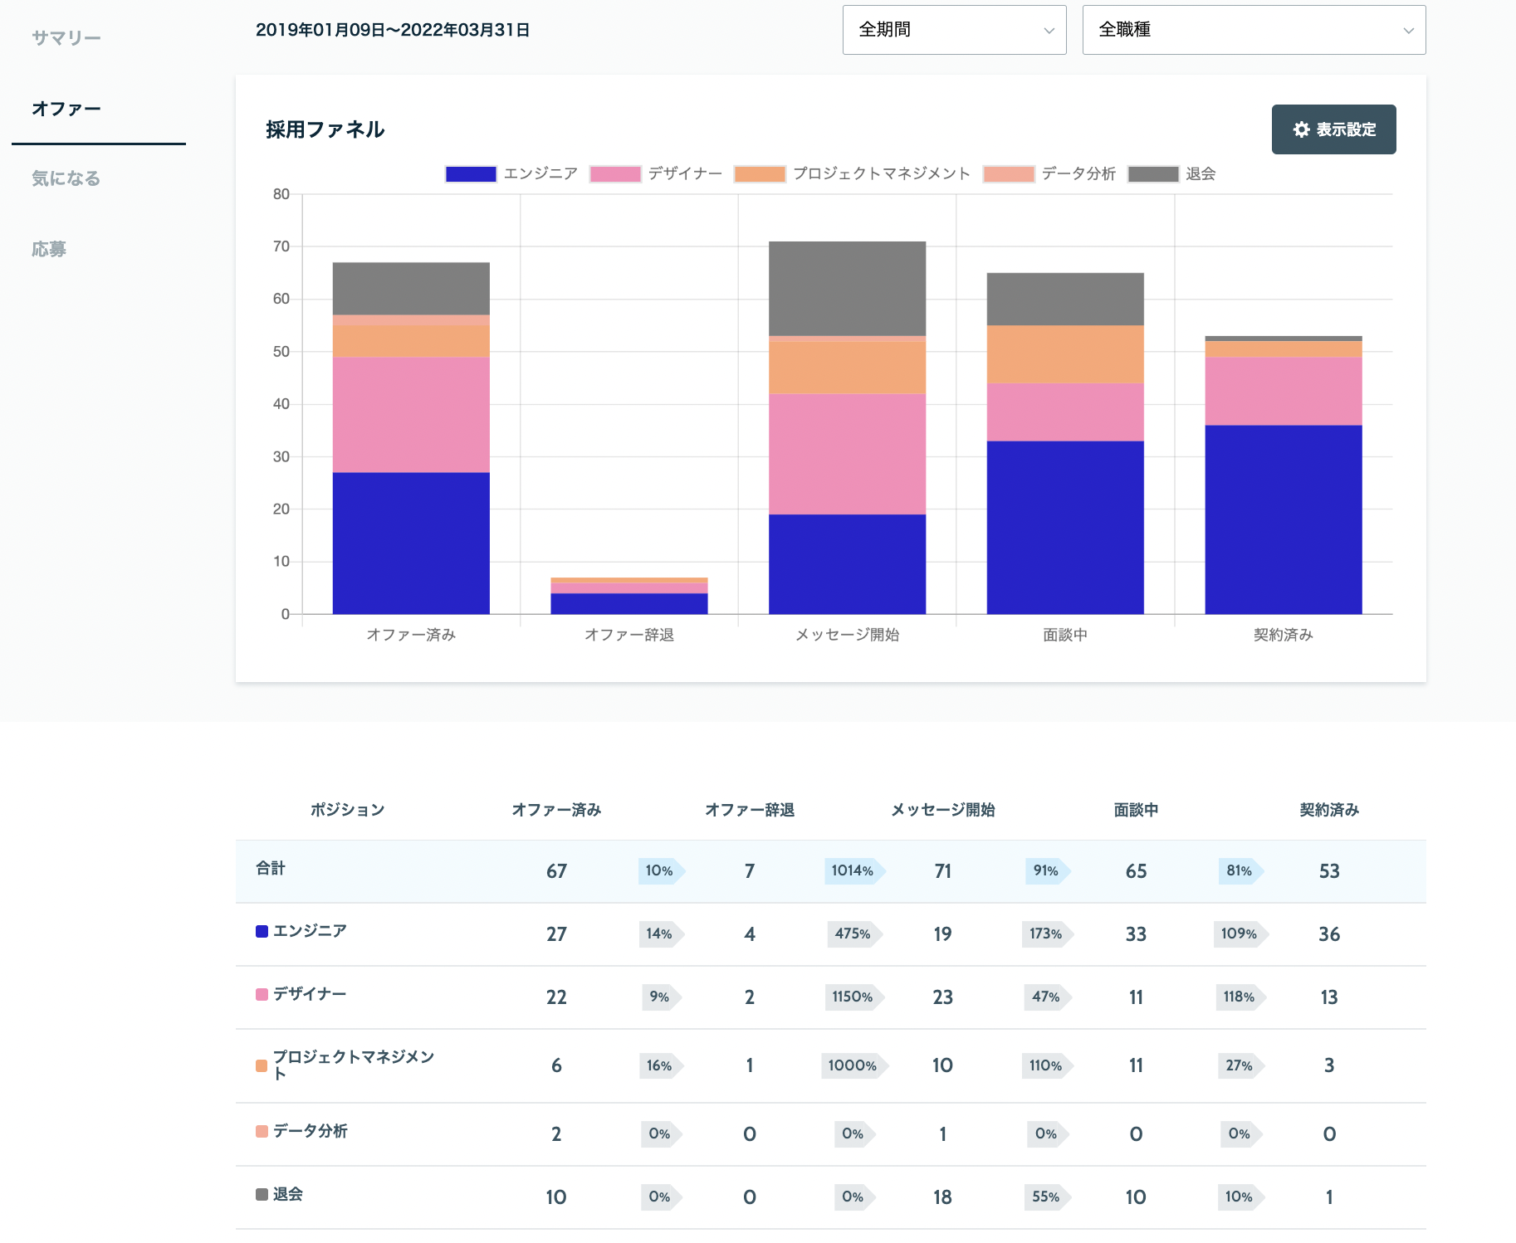1516x1243 pixels.
Task: Click the blue エンジニア segment of 契約済み bar
Action: [x=1284, y=519]
